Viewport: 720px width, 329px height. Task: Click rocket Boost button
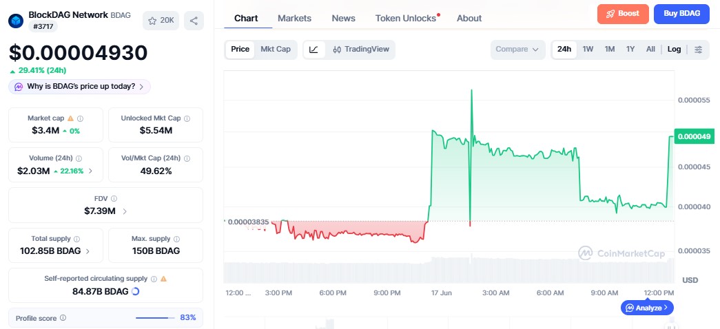(x=623, y=14)
